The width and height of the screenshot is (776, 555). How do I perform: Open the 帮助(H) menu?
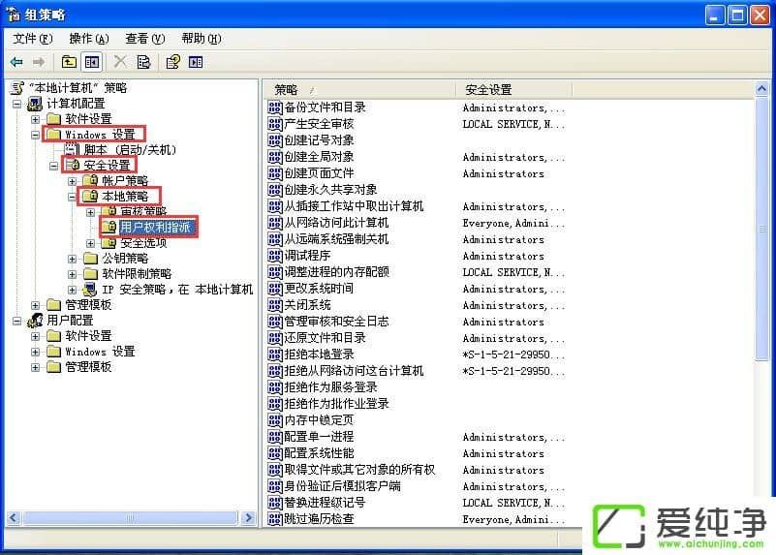(201, 39)
